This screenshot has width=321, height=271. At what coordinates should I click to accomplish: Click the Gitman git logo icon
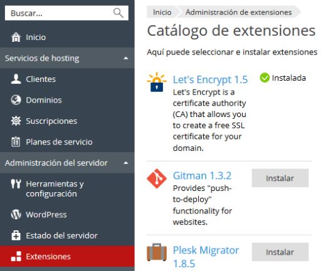pyautogui.click(x=157, y=178)
